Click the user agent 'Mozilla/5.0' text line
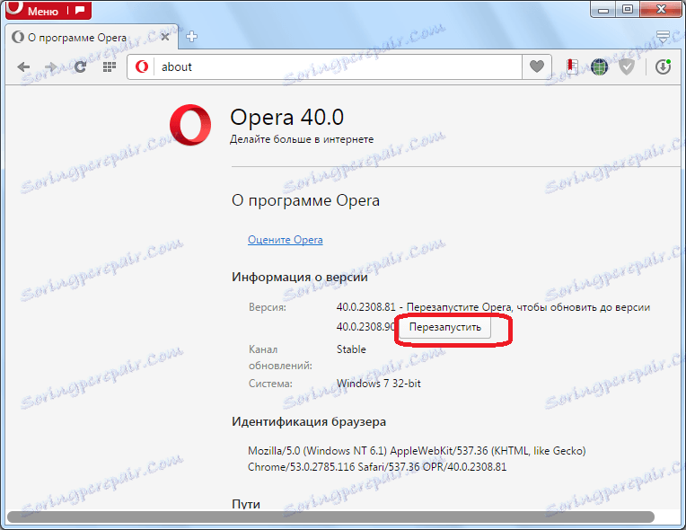This screenshot has width=686, height=530. coord(417,451)
